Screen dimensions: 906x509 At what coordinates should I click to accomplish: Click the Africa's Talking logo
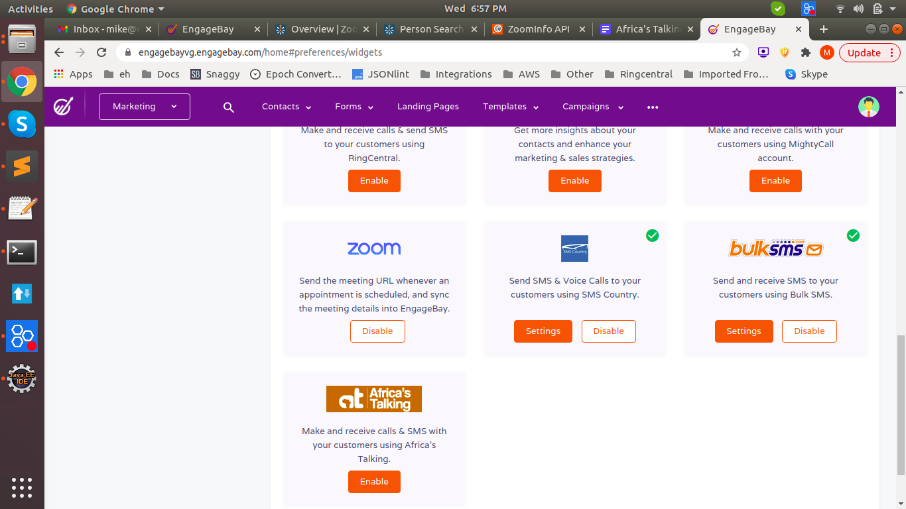[374, 399]
